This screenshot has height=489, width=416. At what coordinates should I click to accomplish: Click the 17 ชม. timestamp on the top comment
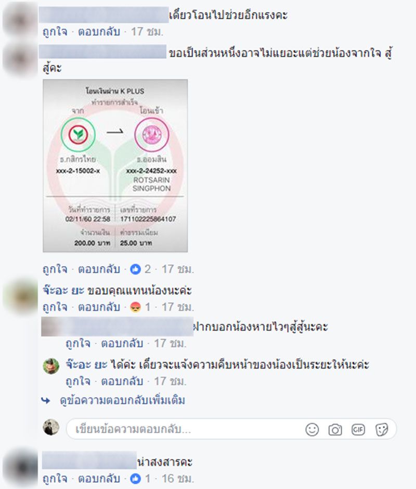click(x=147, y=32)
